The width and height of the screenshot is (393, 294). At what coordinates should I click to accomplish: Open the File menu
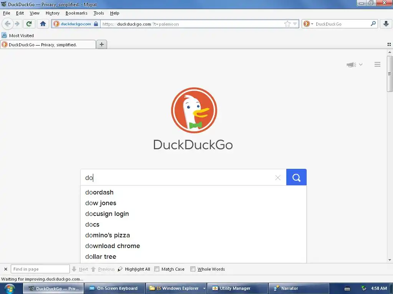pyautogui.click(x=7, y=13)
